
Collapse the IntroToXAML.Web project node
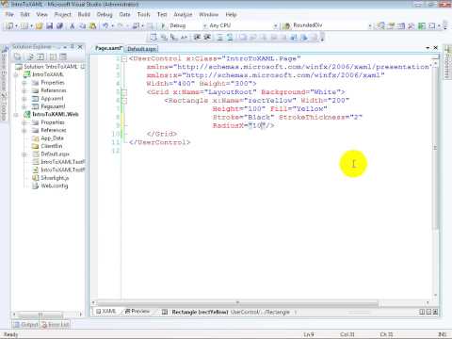16,115
